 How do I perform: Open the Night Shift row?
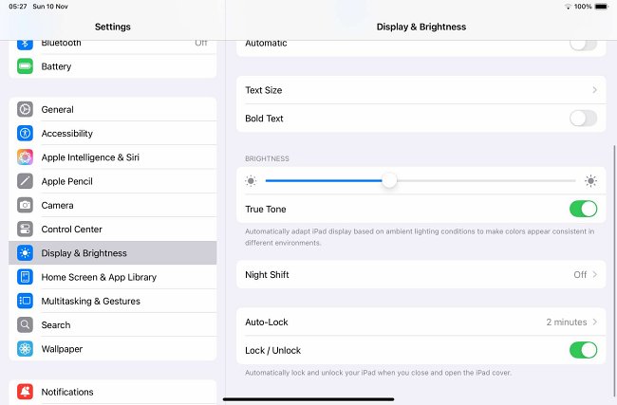coord(421,274)
